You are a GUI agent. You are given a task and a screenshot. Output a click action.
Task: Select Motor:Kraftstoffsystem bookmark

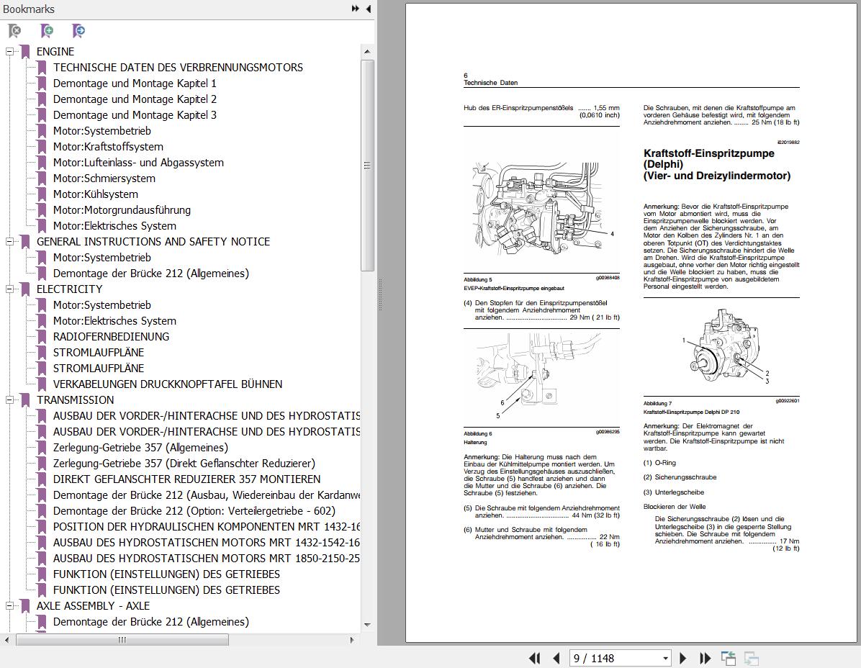click(x=108, y=147)
